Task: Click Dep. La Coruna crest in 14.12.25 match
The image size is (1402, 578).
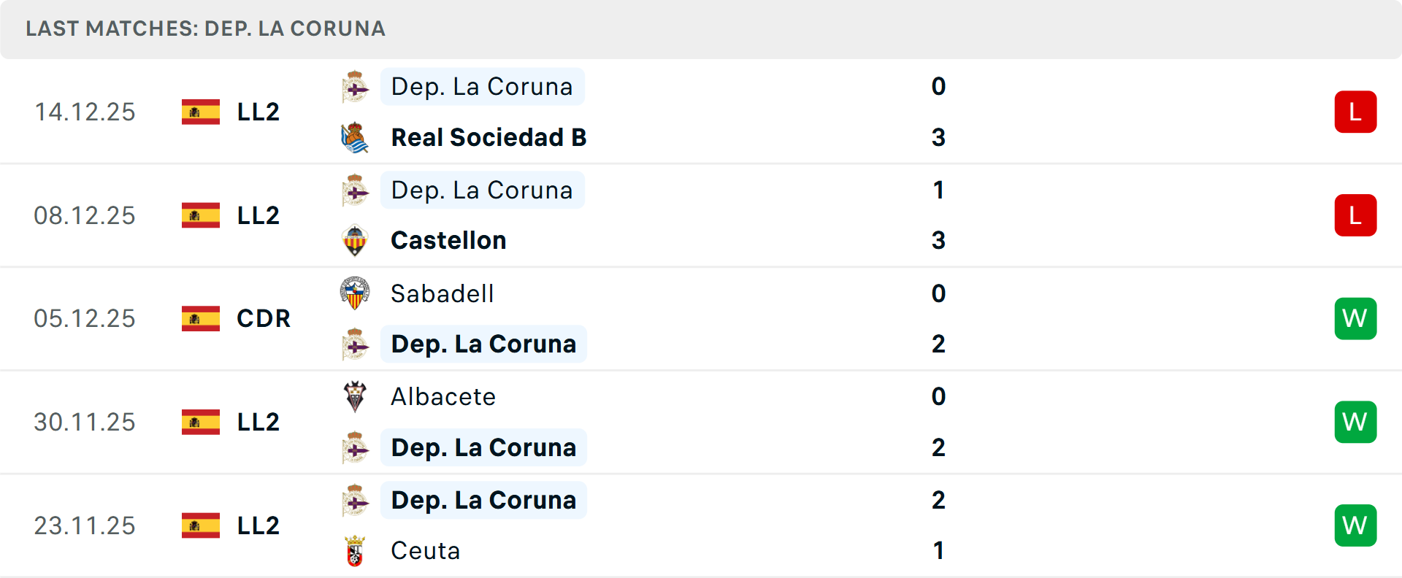Action: click(355, 87)
